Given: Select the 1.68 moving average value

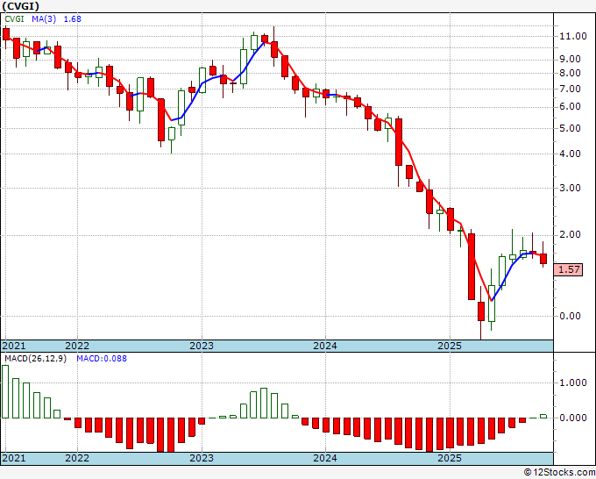Looking at the screenshot, I should [72, 19].
